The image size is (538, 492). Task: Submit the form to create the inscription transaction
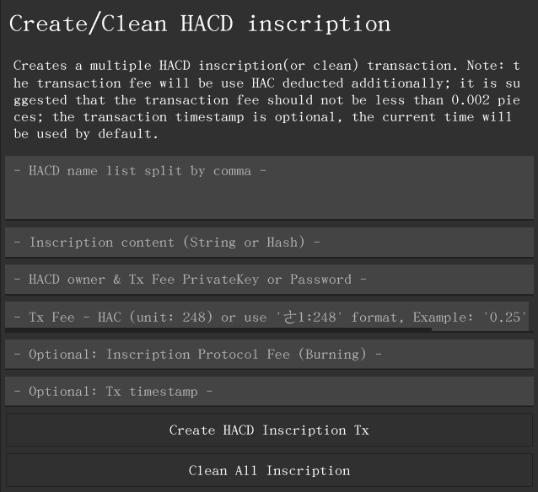click(x=269, y=430)
